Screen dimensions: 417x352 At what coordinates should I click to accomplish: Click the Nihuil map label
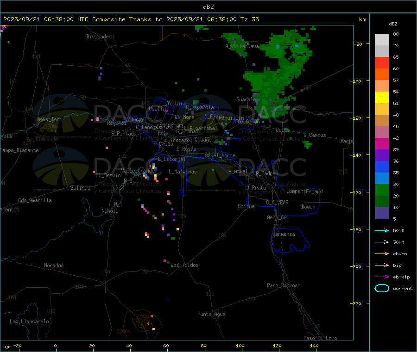coord(110,211)
